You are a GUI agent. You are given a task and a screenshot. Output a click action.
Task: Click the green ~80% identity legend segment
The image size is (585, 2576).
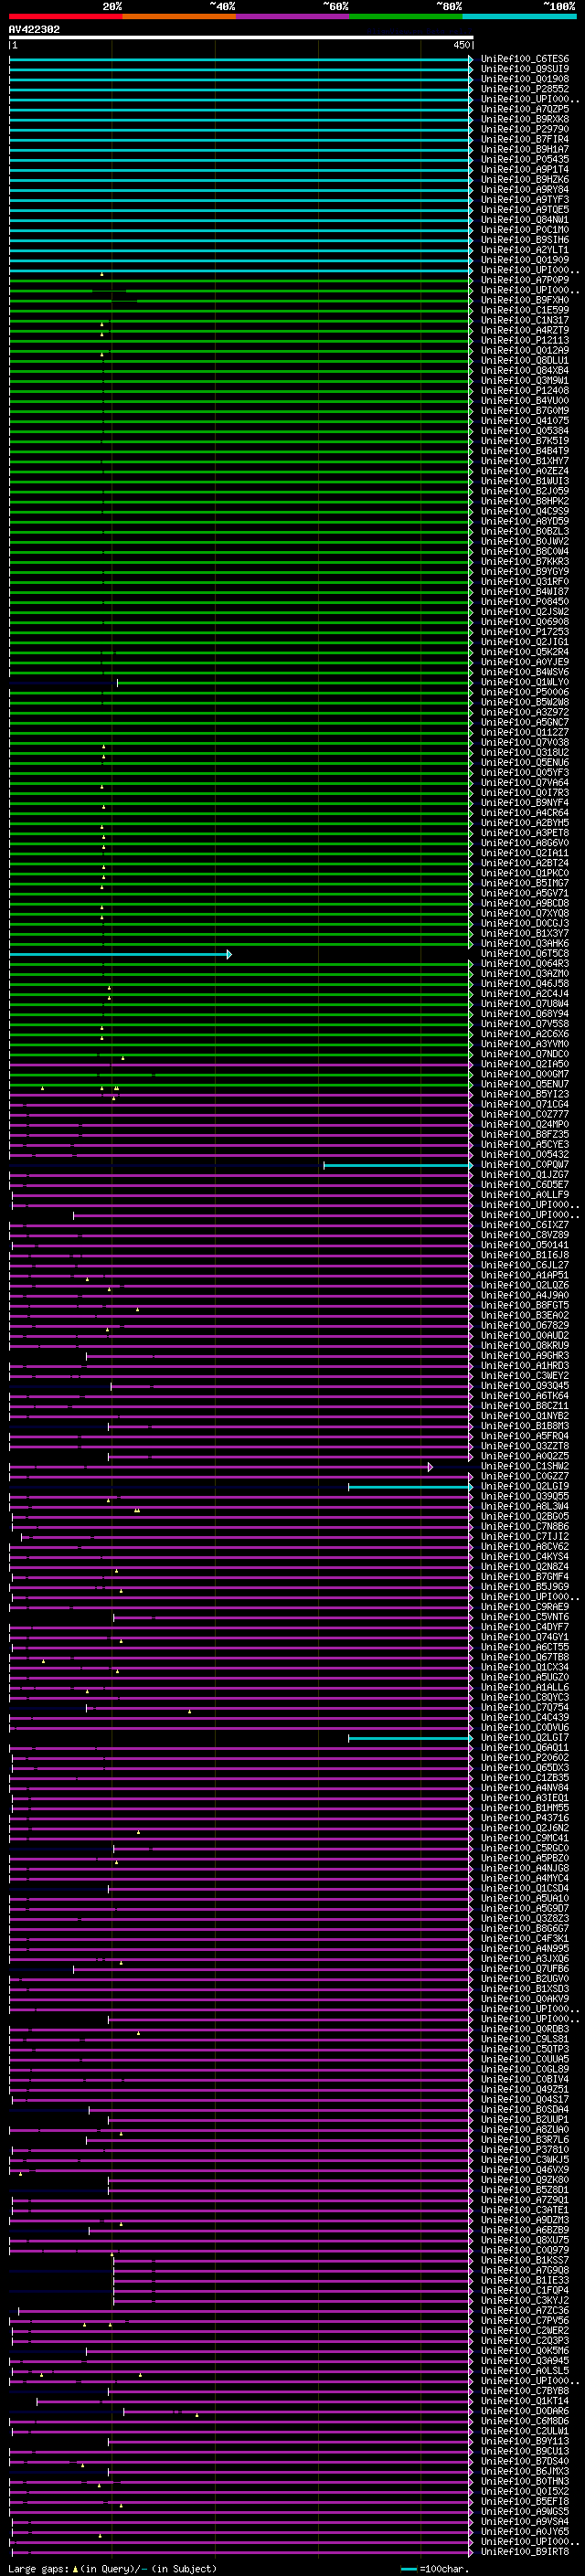406,16
